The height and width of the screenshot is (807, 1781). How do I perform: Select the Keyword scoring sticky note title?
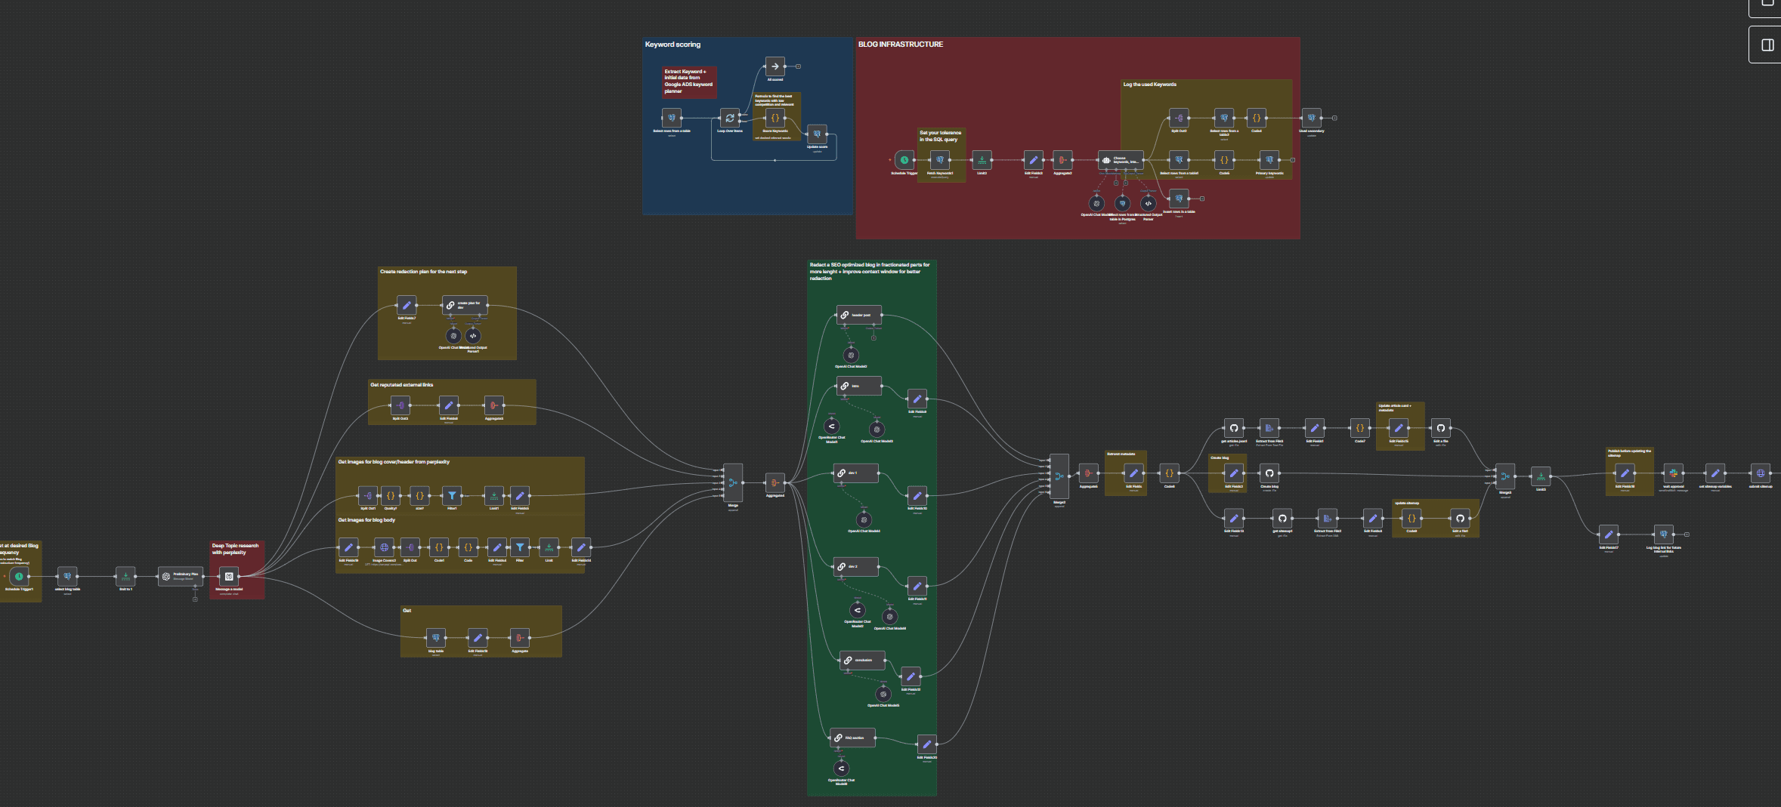tap(673, 45)
